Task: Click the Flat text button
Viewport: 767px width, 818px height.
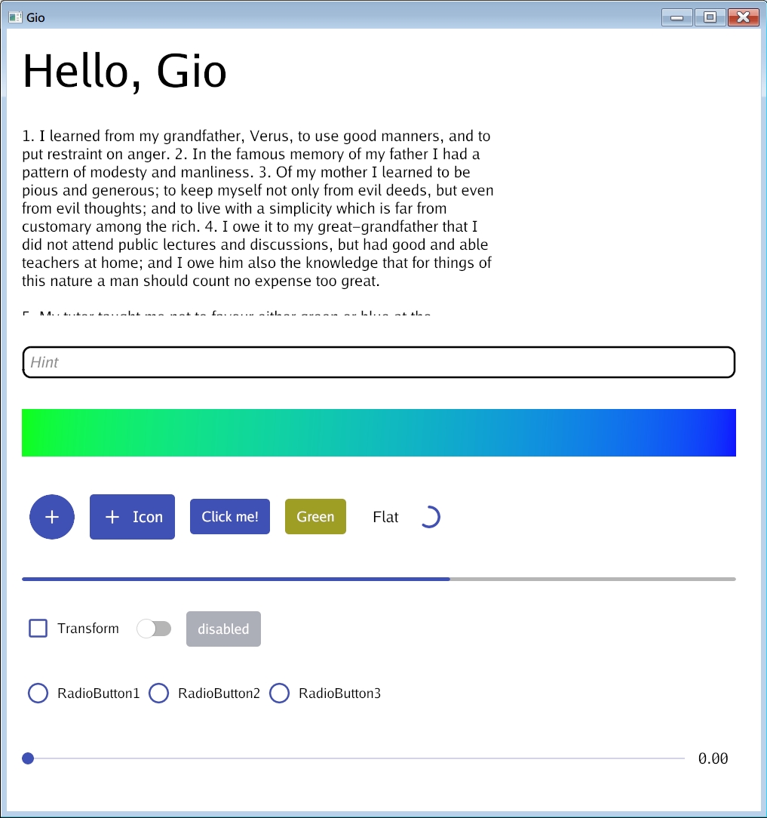Action: pos(385,517)
